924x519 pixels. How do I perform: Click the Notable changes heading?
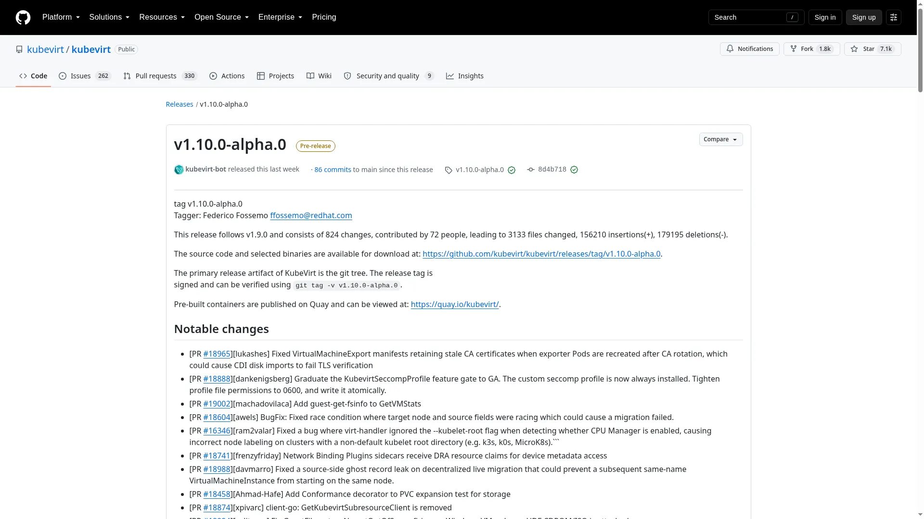[x=221, y=329]
